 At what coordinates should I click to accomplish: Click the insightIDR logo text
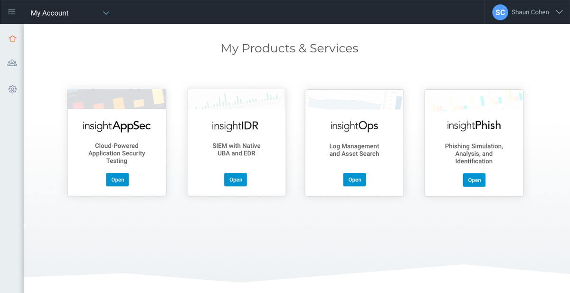[235, 126]
